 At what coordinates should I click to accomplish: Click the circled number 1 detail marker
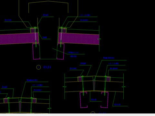[x=38, y=67]
